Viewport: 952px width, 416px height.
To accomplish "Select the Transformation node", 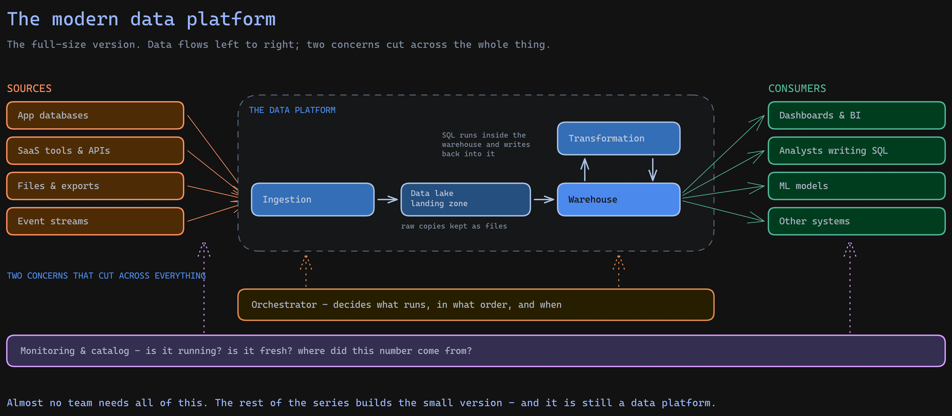I will (619, 138).
